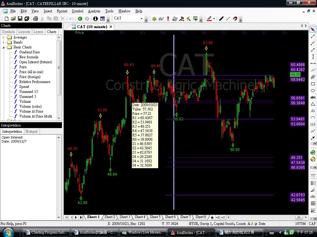
Task: Click the green Zoom In icon
Action: 313,152
